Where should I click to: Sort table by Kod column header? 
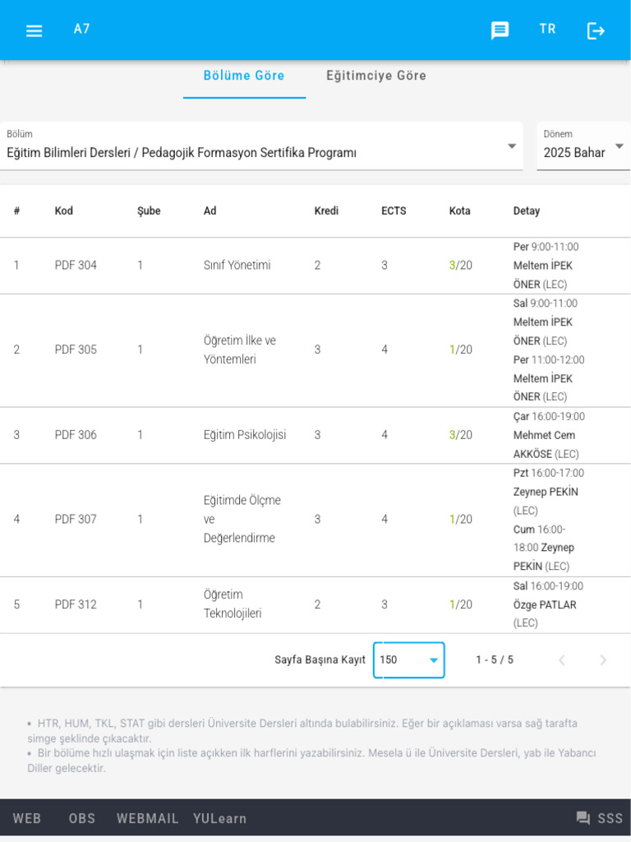coord(64,211)
